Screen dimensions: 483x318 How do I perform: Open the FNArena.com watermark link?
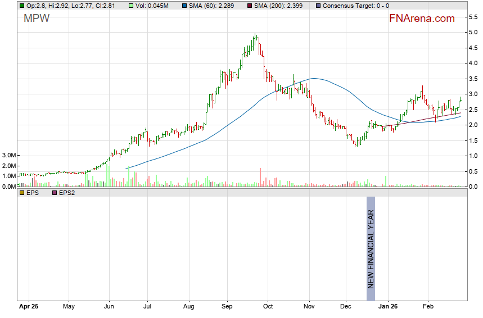coord(421,19)
